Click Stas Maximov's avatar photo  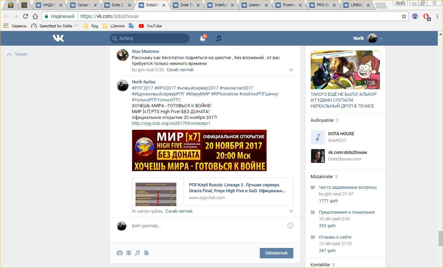click(x=122, y=55)
